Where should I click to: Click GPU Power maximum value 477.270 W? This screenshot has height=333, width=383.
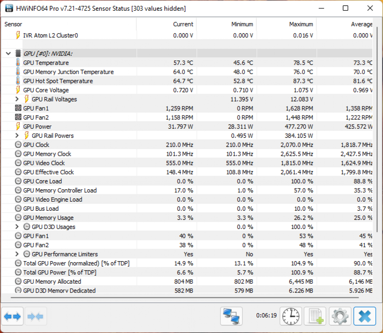click(299, 127)
